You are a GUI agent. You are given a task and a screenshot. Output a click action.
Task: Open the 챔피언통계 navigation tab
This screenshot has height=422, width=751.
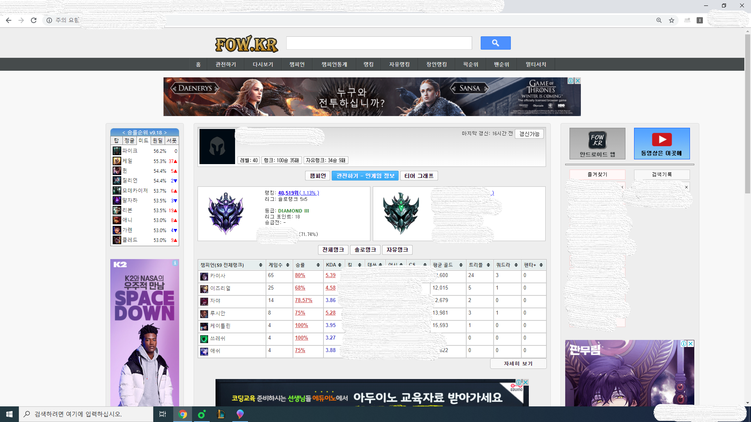(334, 64)
